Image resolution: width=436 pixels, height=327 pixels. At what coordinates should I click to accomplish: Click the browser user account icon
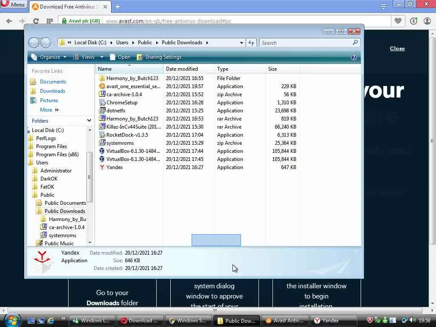pyautogui.click(x=427, y=21)
